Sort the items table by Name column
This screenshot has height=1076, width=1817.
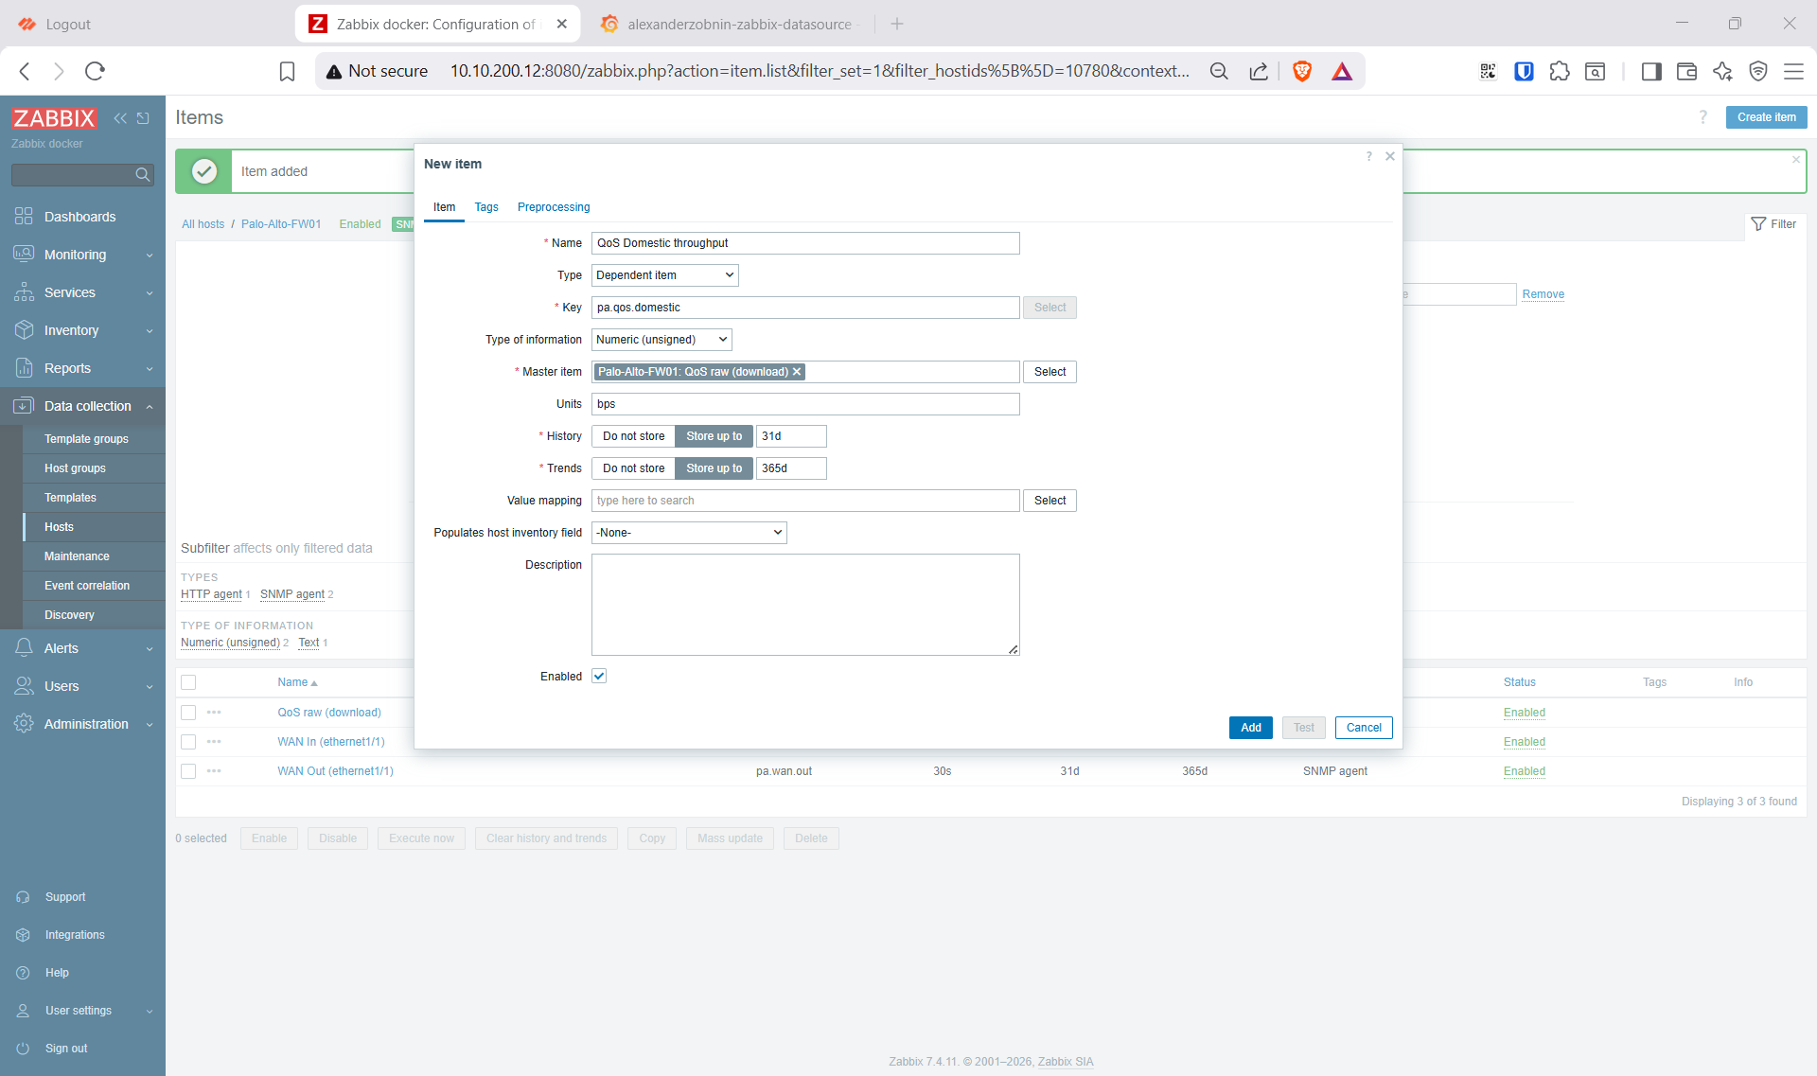[x=297, y=682]
